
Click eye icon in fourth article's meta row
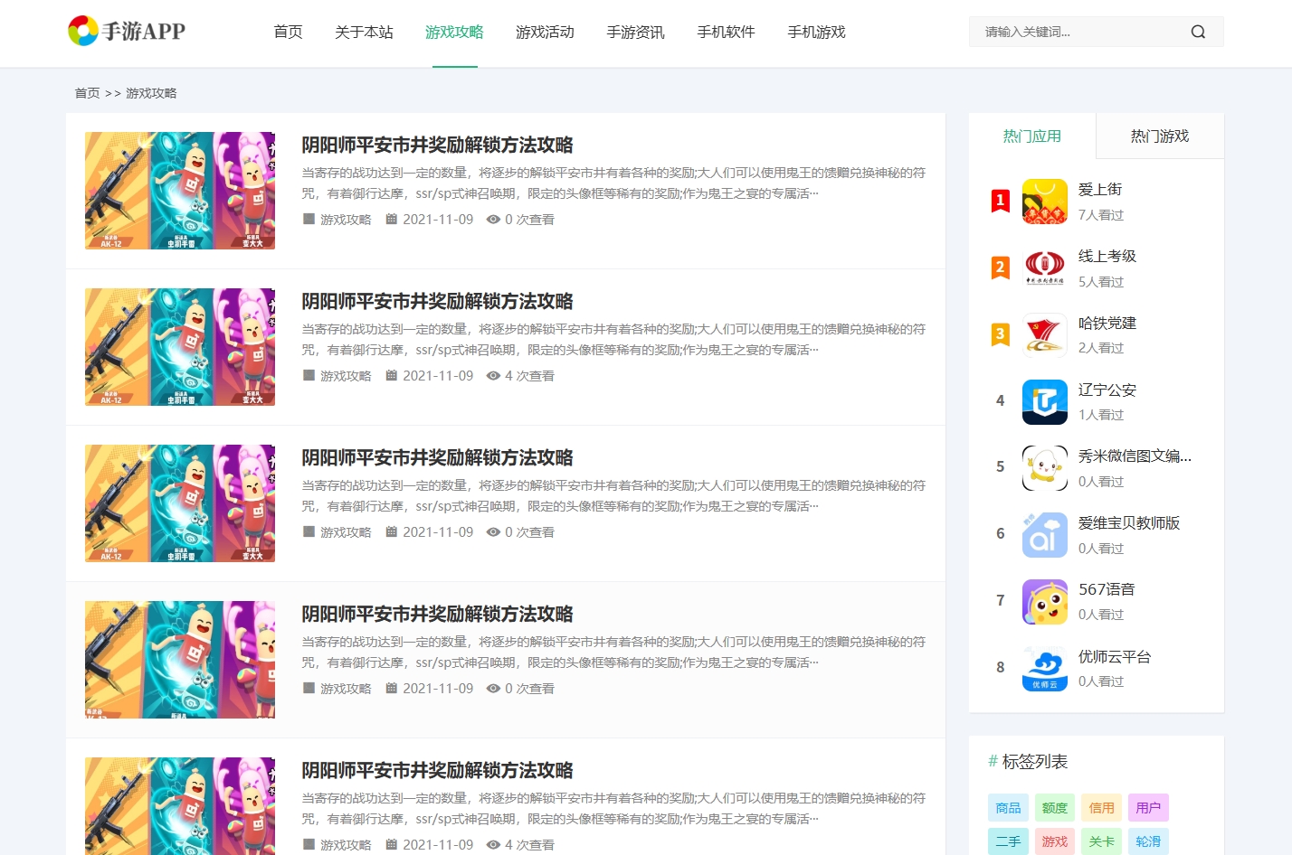click(493, 688)
